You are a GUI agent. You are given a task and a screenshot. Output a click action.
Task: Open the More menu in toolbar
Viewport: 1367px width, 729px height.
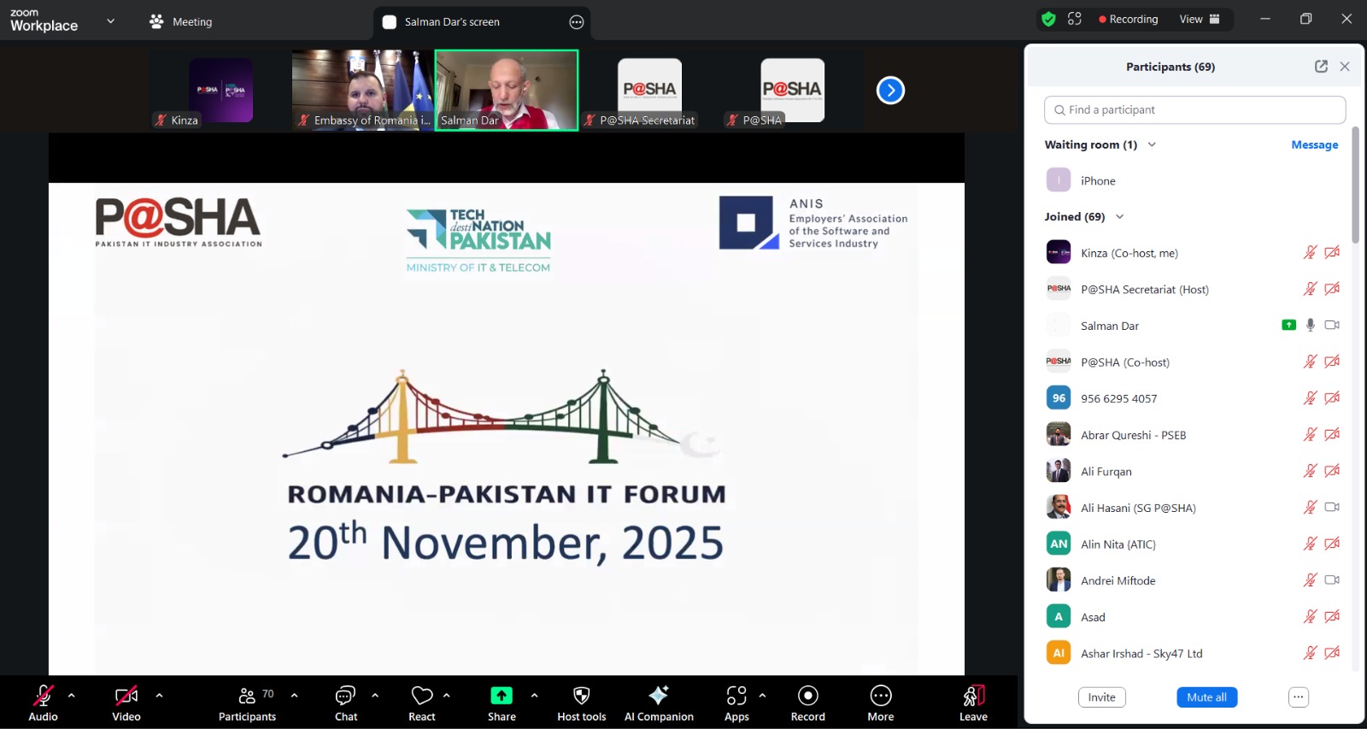click(x=881, y=696)
